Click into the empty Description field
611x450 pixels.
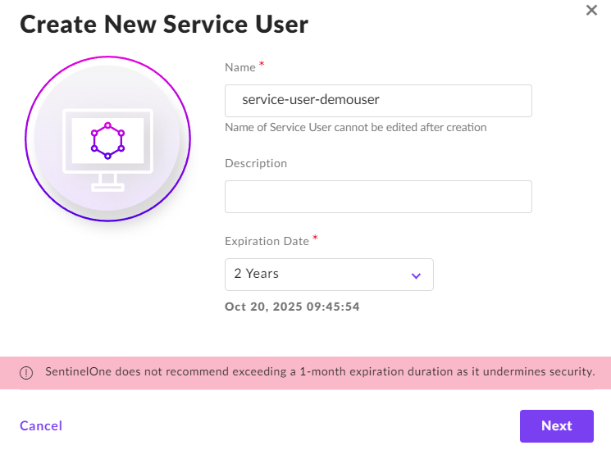tap(378, 197)
